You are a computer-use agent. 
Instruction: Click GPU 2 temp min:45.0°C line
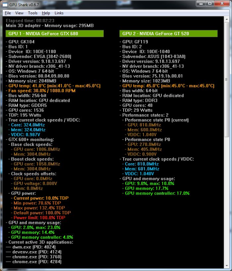[167, 86]
